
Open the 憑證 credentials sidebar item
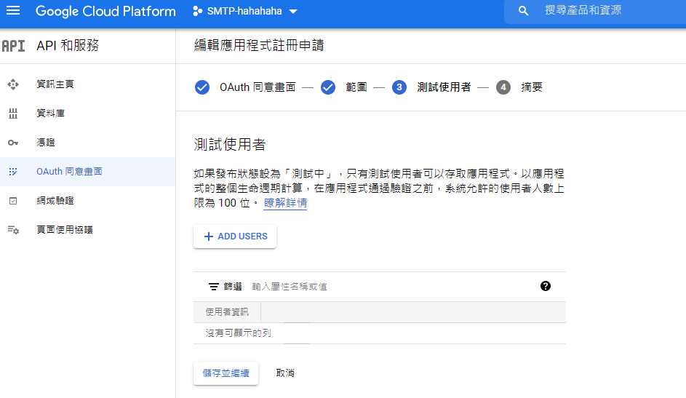tap(87, 143)
